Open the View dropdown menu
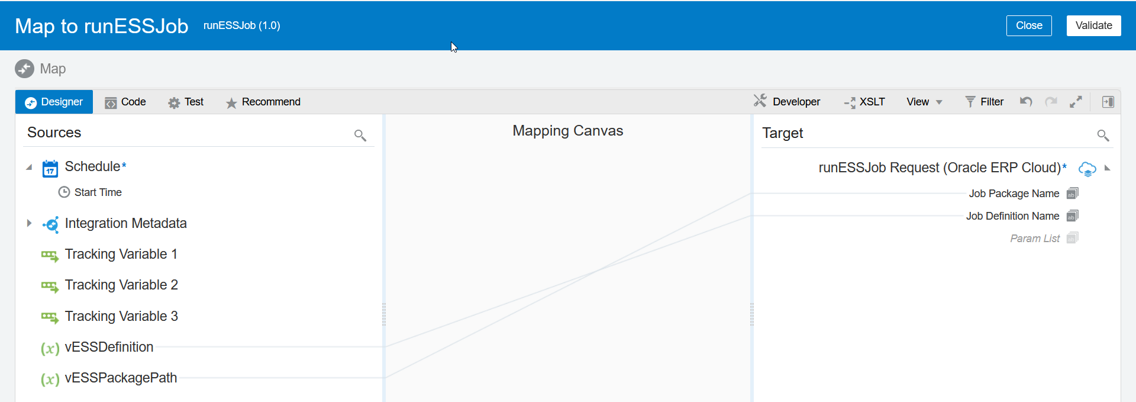The height and width of the screenshot is (402, 1136). point(924,102)
